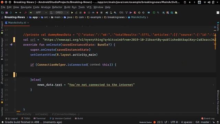
Task: Open the Version Control tool window
Action: [x=60, y=118]
